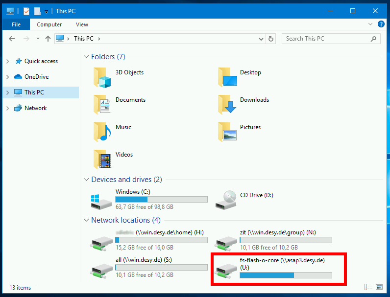Select This PC in the sidebar
Viewport: 390px width, 297px height.
[34, 92]
